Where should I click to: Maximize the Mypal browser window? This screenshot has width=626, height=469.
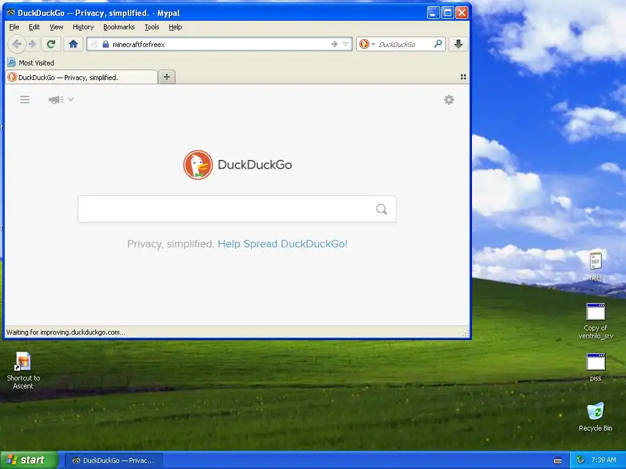pyautogui.click(x=447, y=13)
